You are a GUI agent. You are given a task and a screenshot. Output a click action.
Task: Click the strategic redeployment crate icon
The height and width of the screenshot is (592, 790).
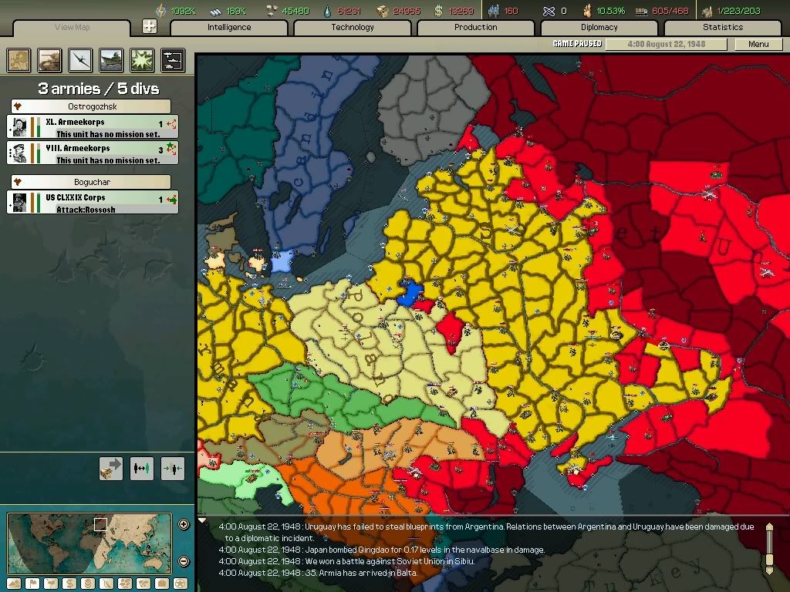[111, 469]
